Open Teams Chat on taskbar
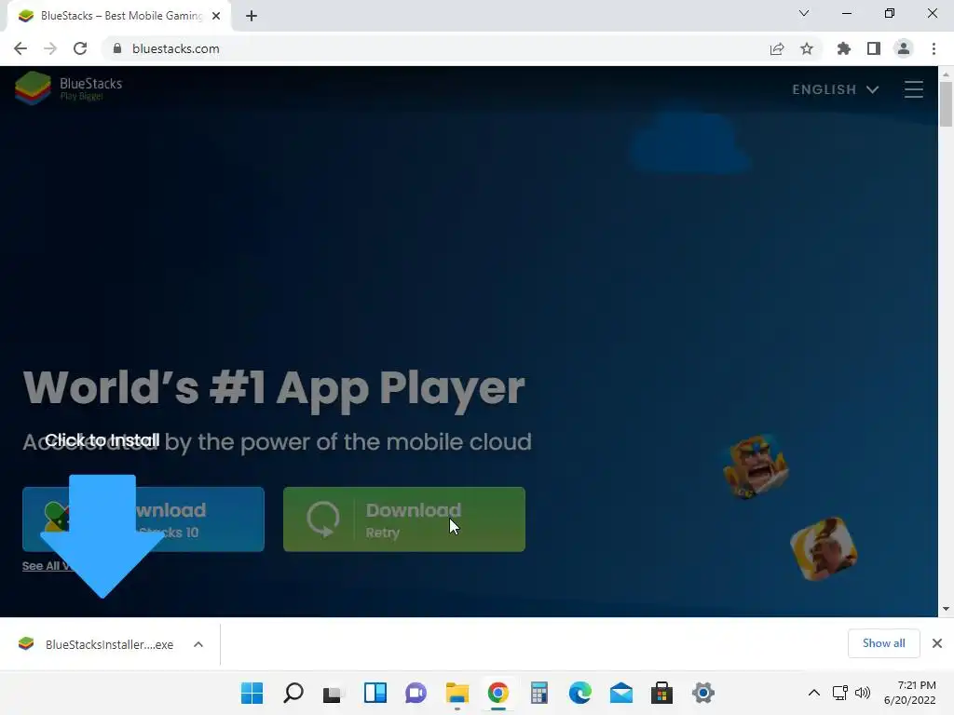954x715 pixels. pos(416,693)
